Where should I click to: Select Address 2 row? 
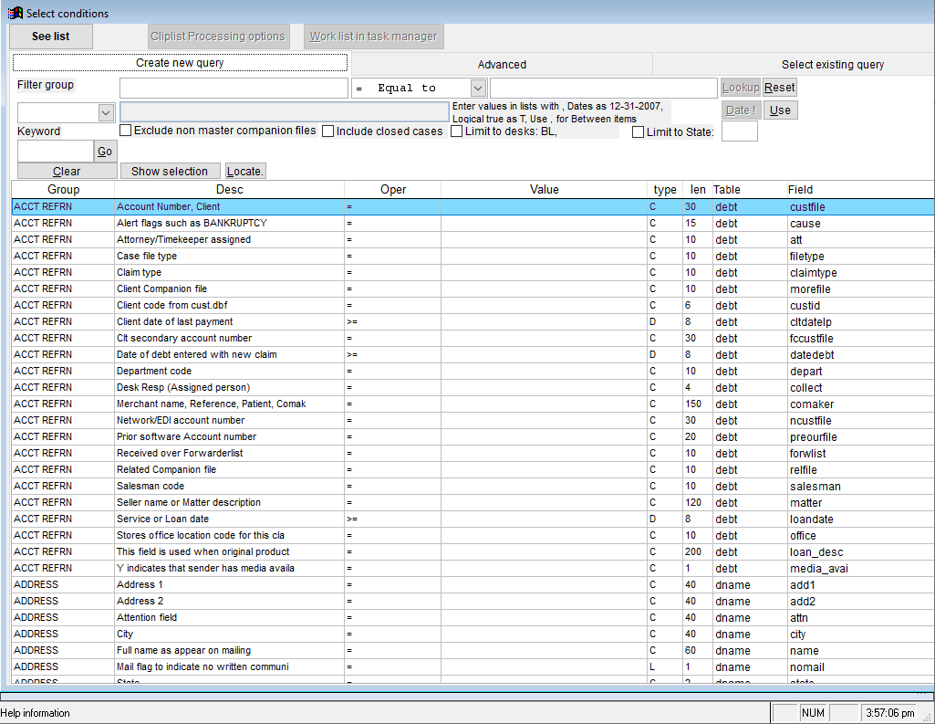pos(473,601)
